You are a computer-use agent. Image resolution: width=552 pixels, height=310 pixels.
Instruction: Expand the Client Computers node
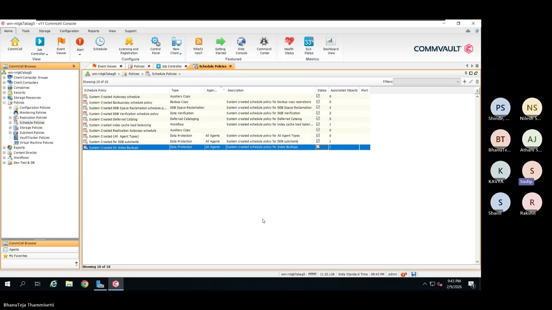point(4,83)
